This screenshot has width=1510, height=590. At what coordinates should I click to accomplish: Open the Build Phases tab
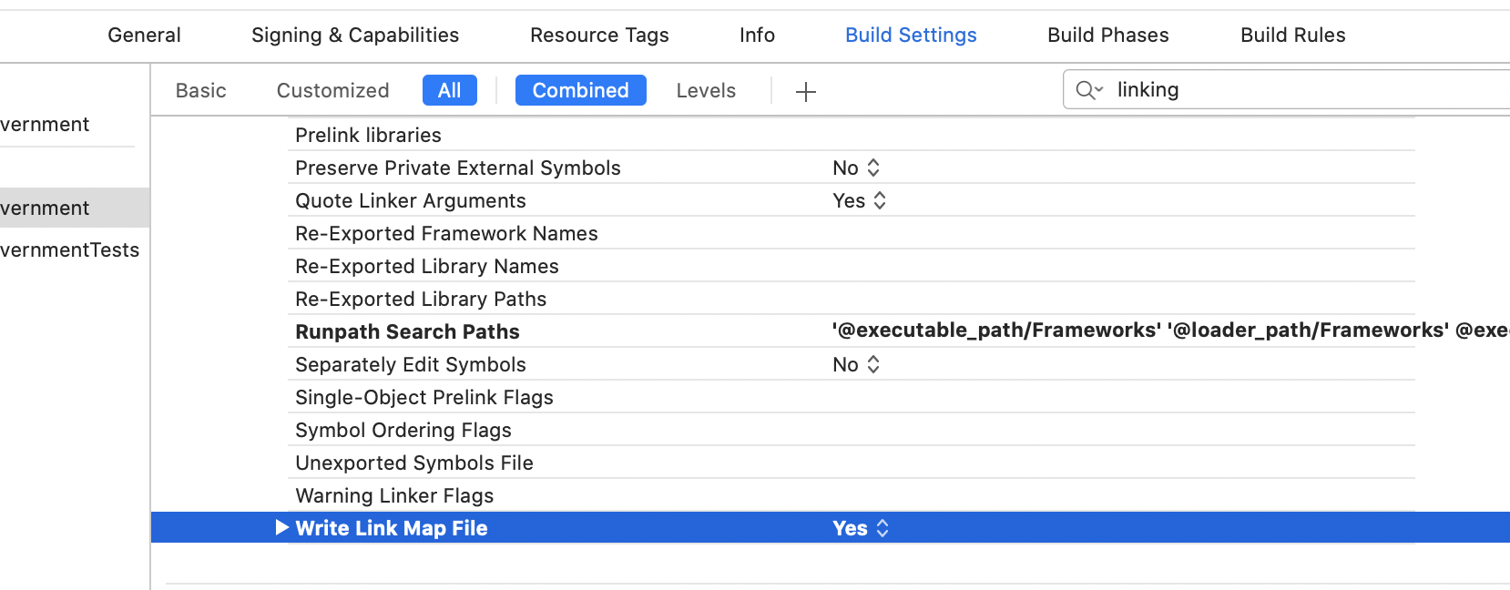[x=1107, y=35]
